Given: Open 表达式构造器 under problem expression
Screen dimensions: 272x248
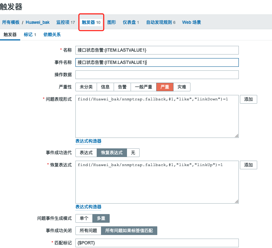Looking at the screenshot, I should tap(88, 141).
